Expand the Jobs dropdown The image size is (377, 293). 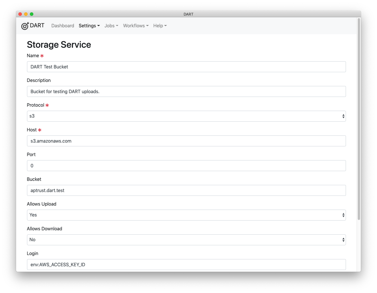pyautogui.click(x=110, y=26)
